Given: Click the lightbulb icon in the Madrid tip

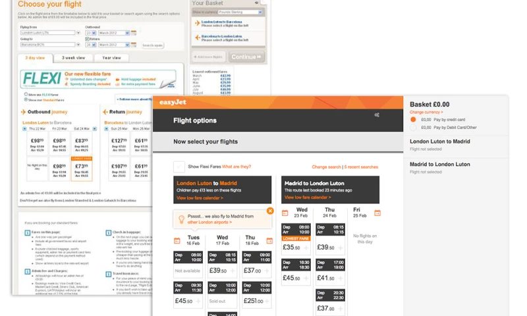Looking at the screenshot, I should (x=181, y=219).
